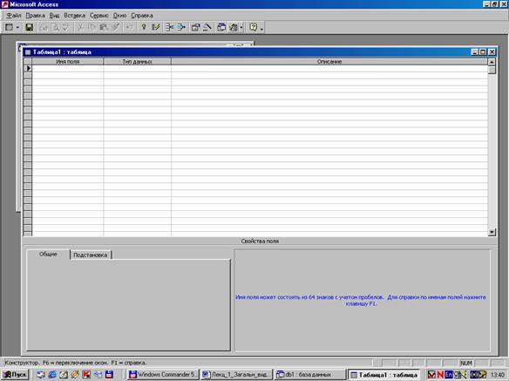Click the Help question mark toolbar icon
Image resolution: width=509 pixels, height=381 pixels.
pyautogui.click(x=254, y=27)
